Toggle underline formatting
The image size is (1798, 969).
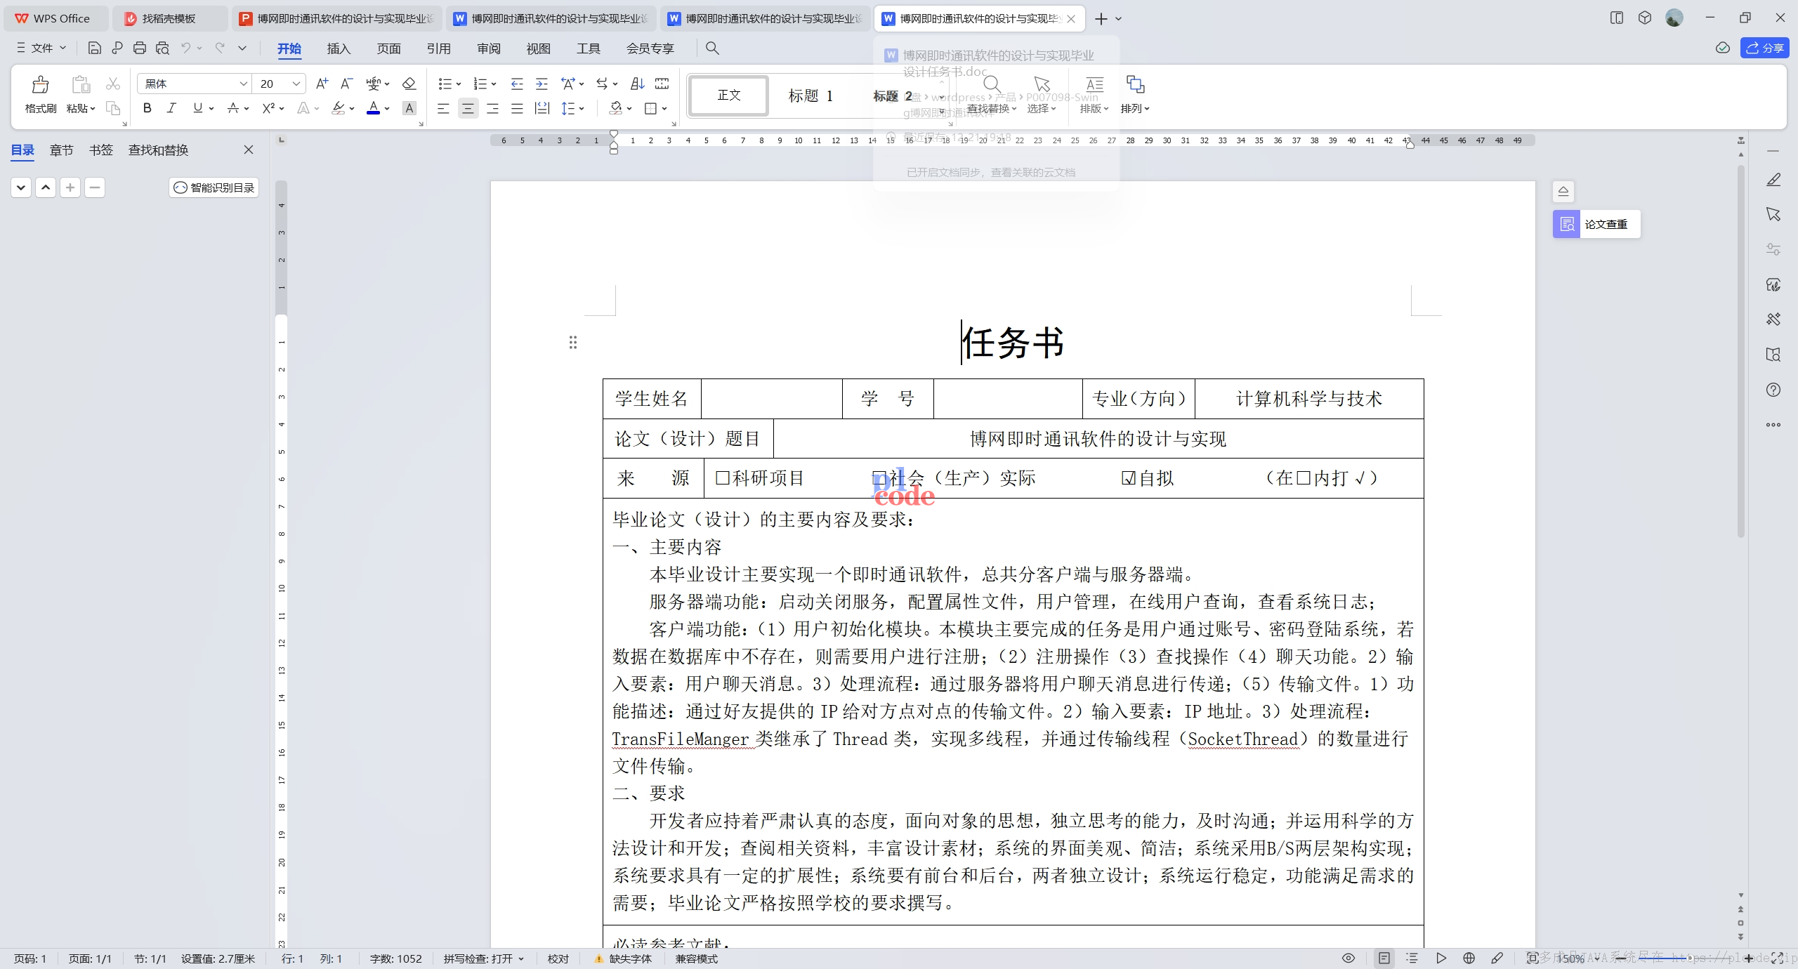[197, 108]
